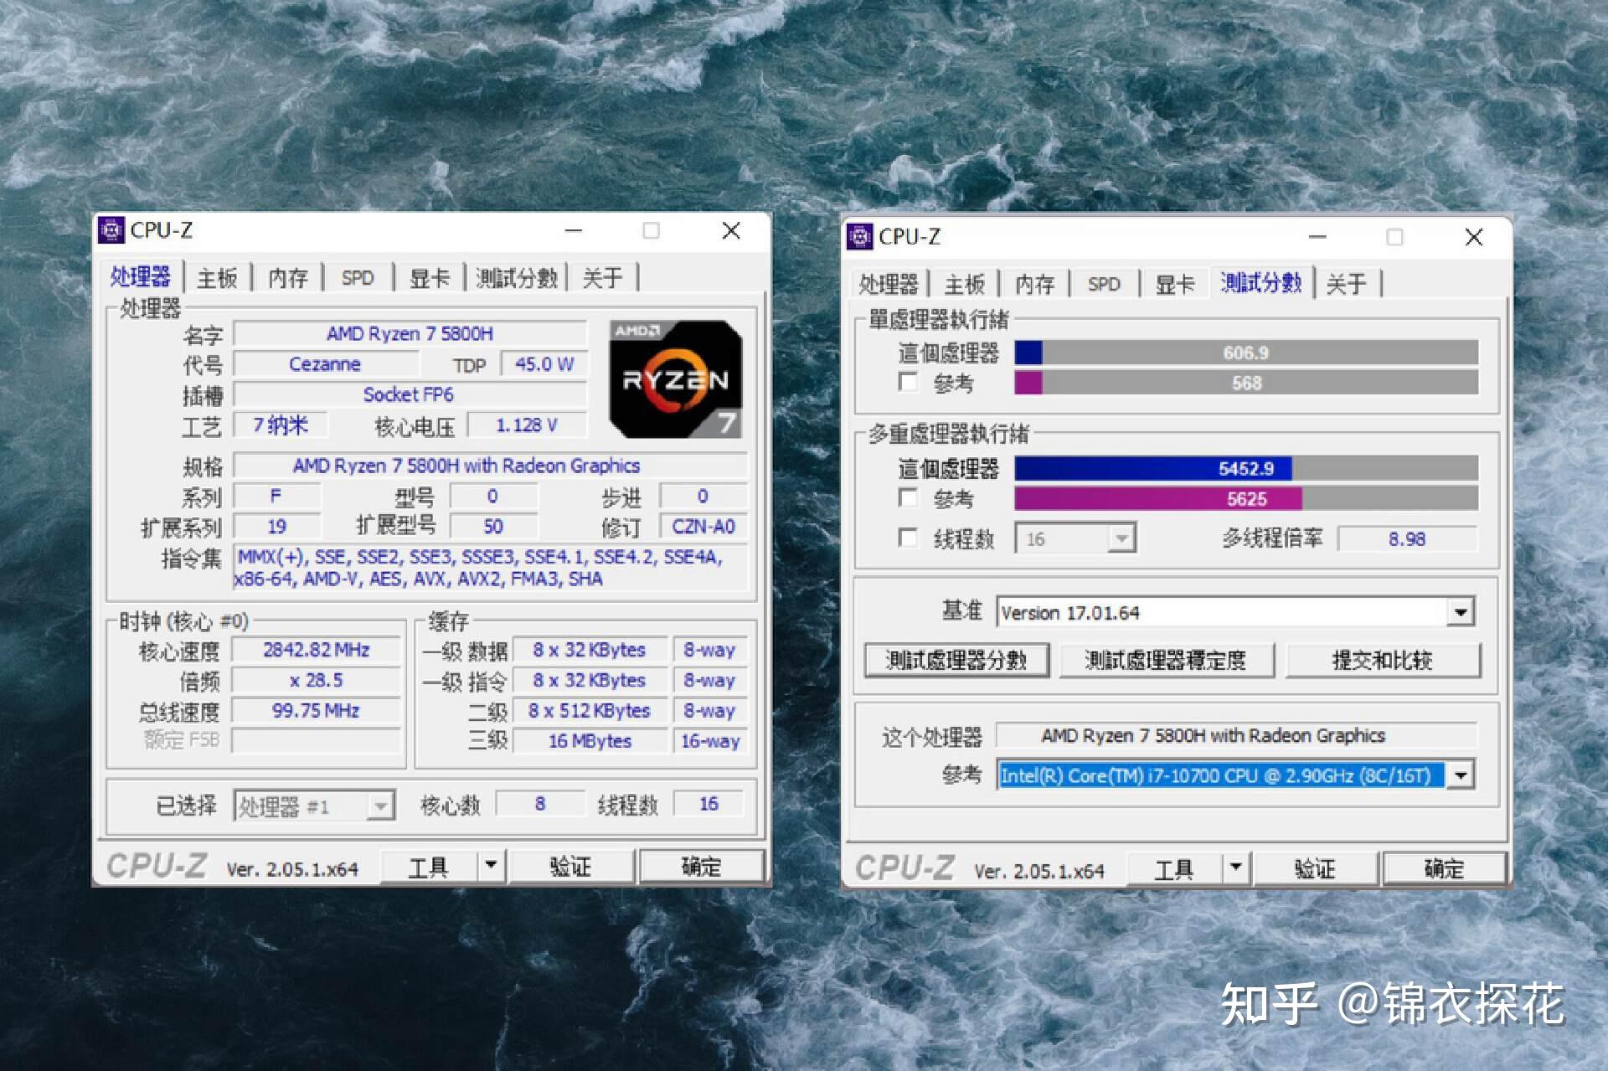Click core speed 2842.82 MHz
Viewport: 1608px width, 1071px height.
[317, 650]
